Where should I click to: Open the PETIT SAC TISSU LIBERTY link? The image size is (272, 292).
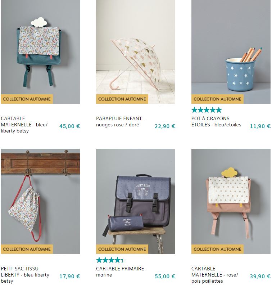coord(25,275)
